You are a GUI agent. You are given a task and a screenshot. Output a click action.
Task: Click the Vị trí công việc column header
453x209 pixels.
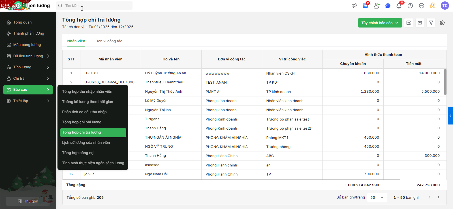pos(292,59)
